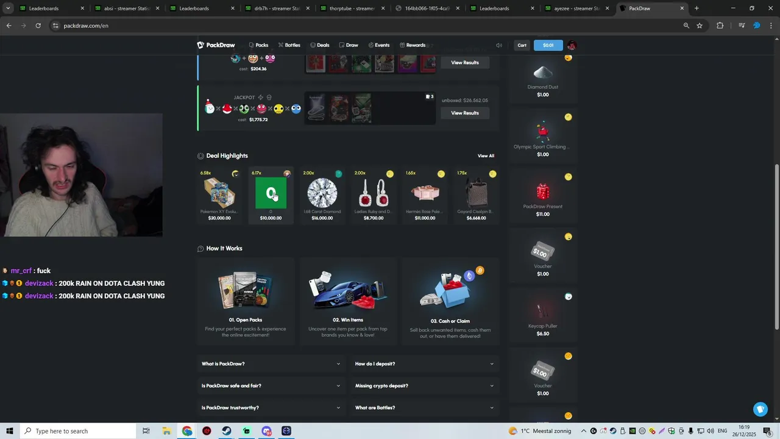The image size is (780, 439).
Task: Switch to the ayezee streamer tab
Action: click(577, 9)
